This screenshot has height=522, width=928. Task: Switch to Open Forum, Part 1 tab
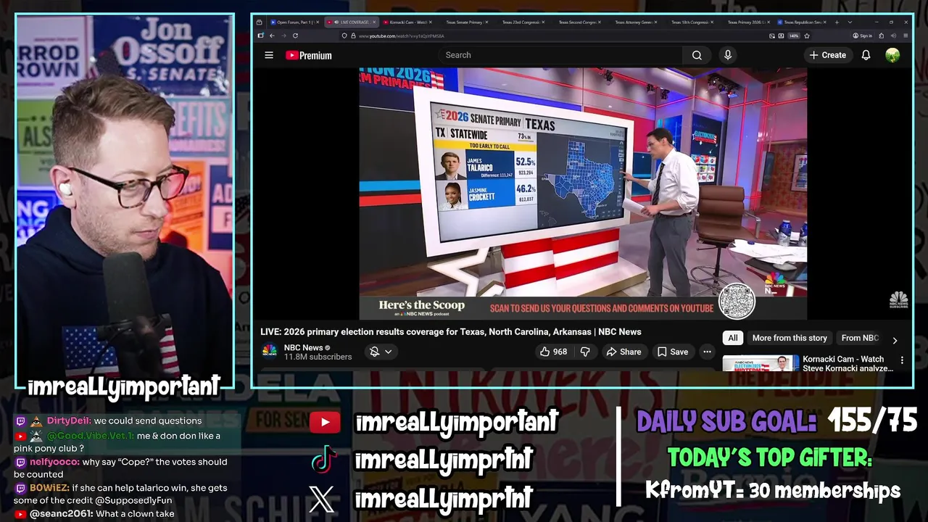tap(296, 22)
